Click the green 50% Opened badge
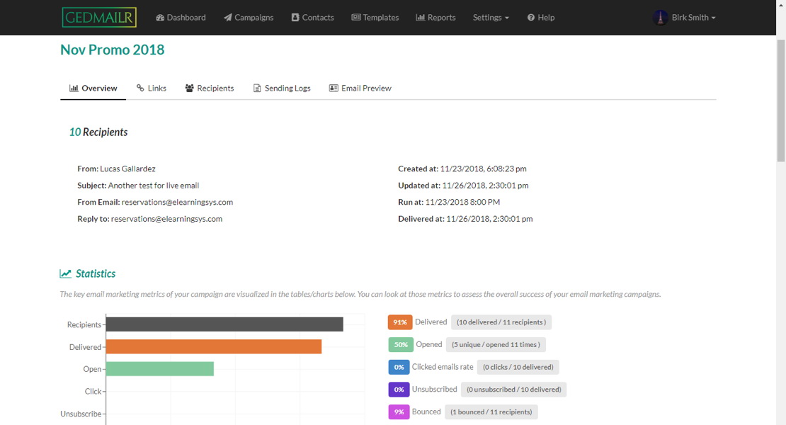 point(400,345)
